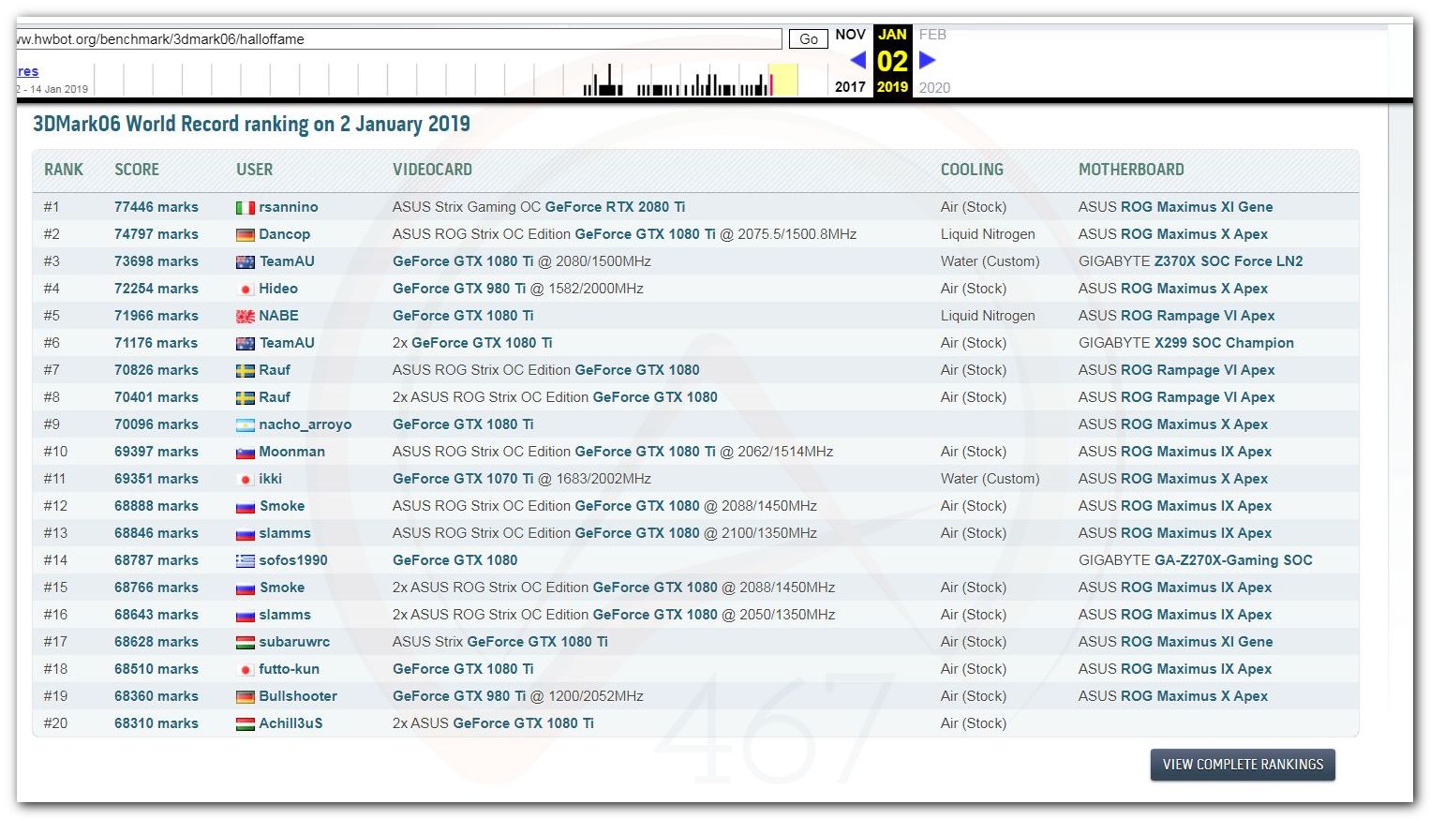Click the Greek flag beside sofos1990
The height and width of the screenshot is (819, 1430).
click(x=245, y=561)
